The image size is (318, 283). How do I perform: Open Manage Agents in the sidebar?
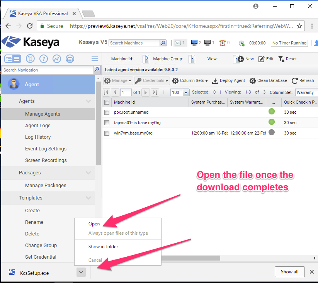pos(48,114)
